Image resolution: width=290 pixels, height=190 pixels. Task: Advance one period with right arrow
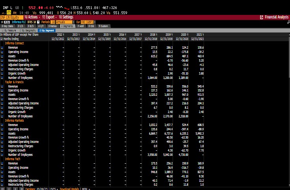16,189
